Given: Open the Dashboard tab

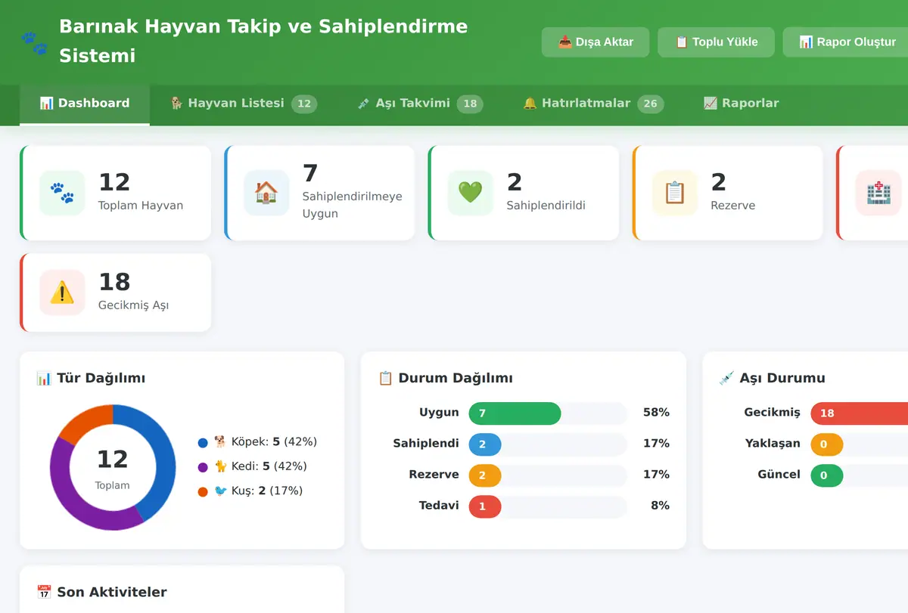Looking at the screenshot, I should 85,104.
